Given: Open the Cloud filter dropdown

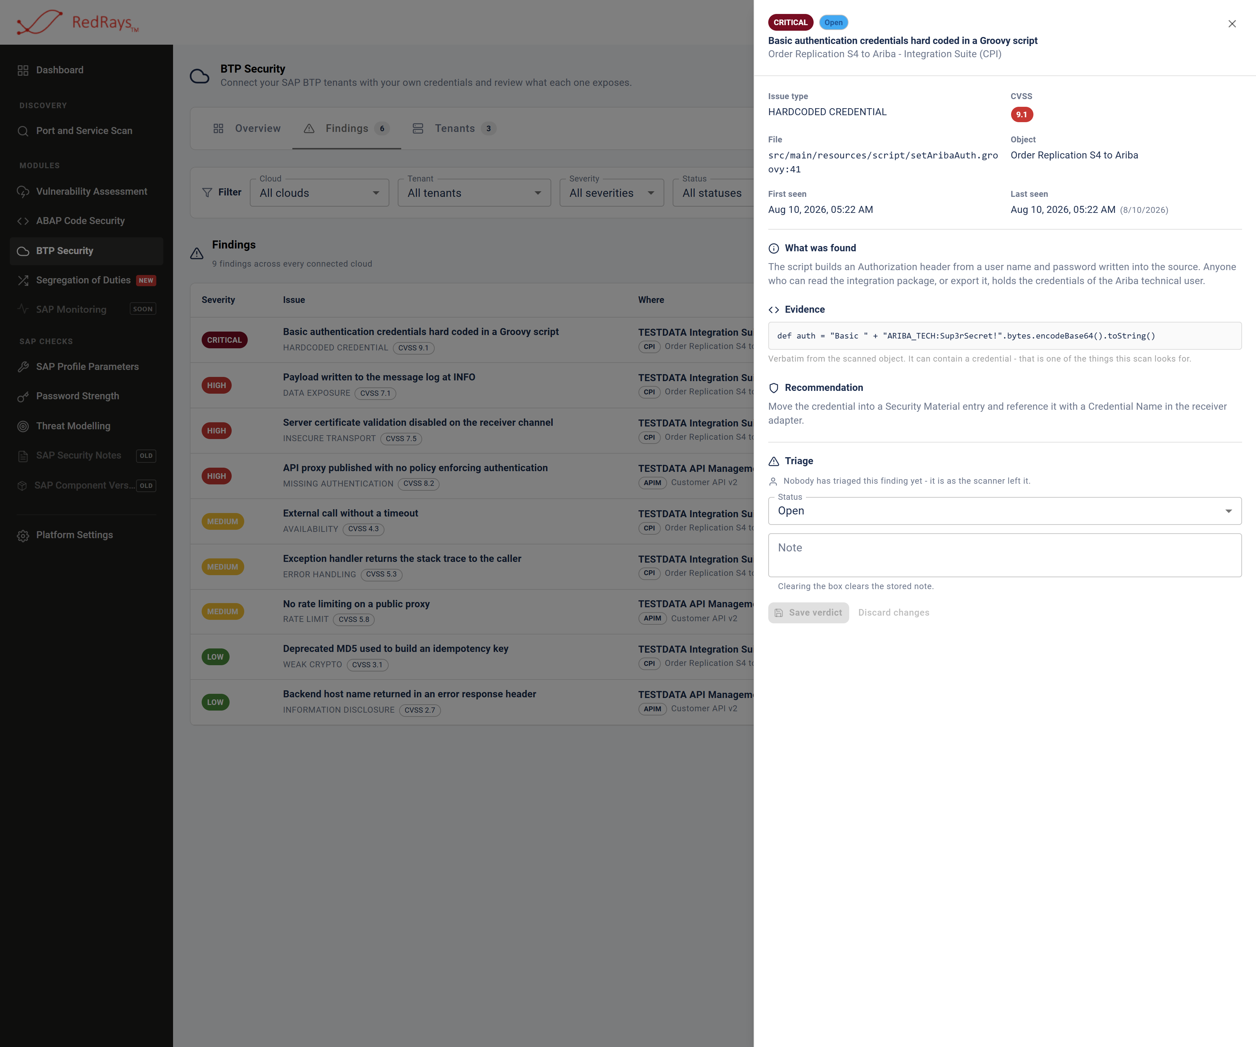Looking at the screenshot, I should click(x=319, y=193).
